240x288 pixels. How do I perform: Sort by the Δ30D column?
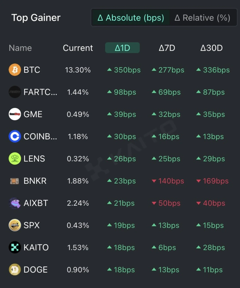(211, 48)
